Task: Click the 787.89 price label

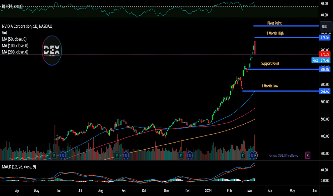Action: 325,69
